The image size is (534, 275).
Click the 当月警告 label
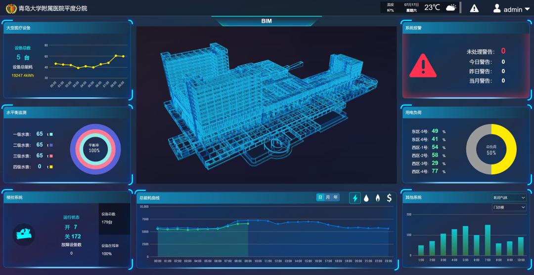pyautogui.click(x=481, y=81)
